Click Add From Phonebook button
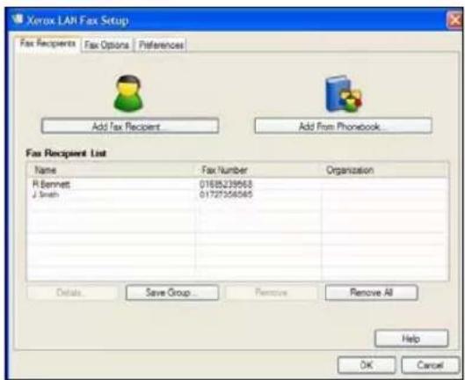Screen dimensions: 465x380 (343, 126)
